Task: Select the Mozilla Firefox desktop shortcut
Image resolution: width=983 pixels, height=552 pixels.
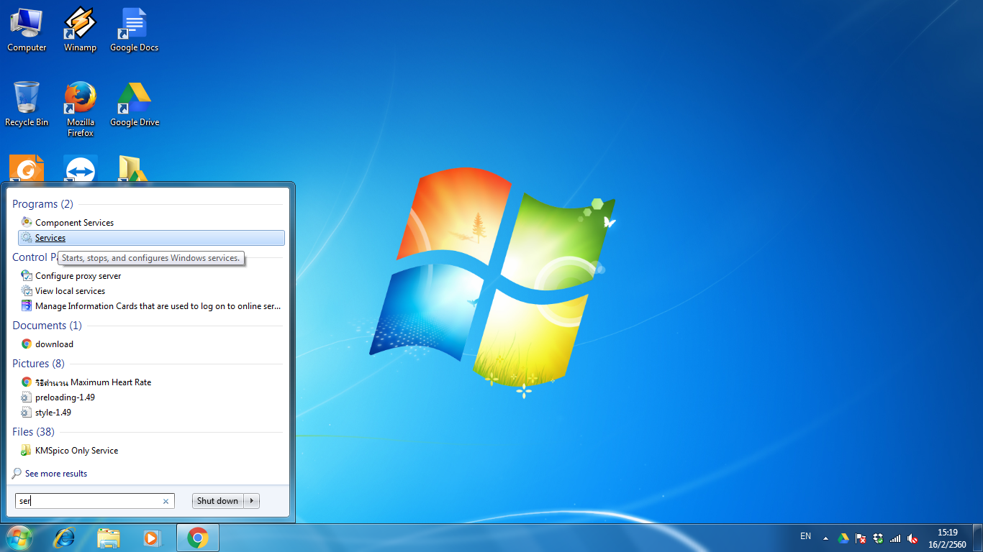Action: [x=80, y=109]
